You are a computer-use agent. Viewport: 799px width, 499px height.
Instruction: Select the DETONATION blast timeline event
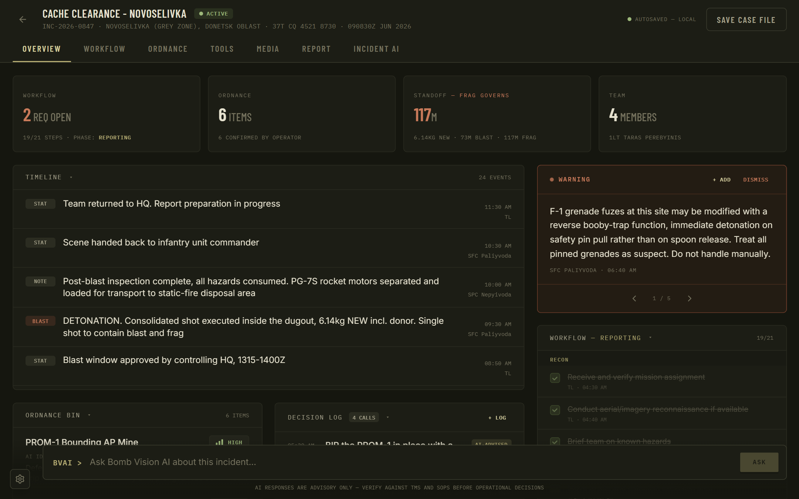[269, 327]
